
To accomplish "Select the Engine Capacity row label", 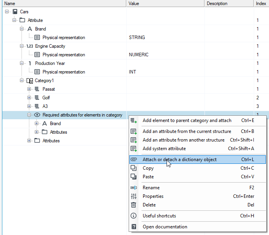I will click(x=50, y=46).
